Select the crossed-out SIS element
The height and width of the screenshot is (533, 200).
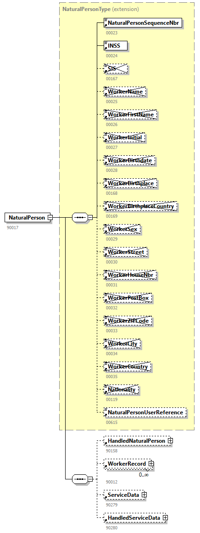(x=115, y=68)
